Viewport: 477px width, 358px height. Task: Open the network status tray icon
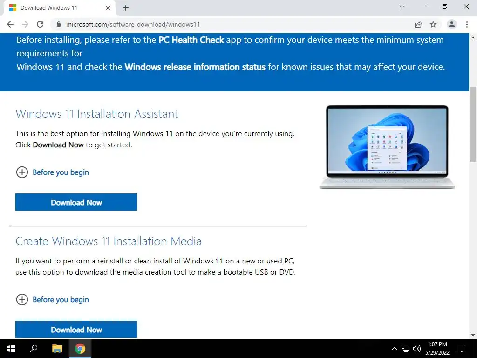(x=406, y=349)
